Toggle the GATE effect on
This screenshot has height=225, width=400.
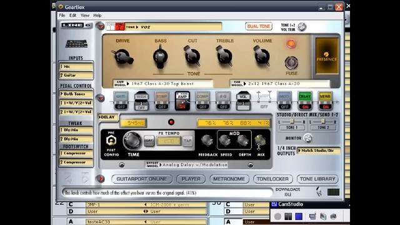click(x=121, y=101)
